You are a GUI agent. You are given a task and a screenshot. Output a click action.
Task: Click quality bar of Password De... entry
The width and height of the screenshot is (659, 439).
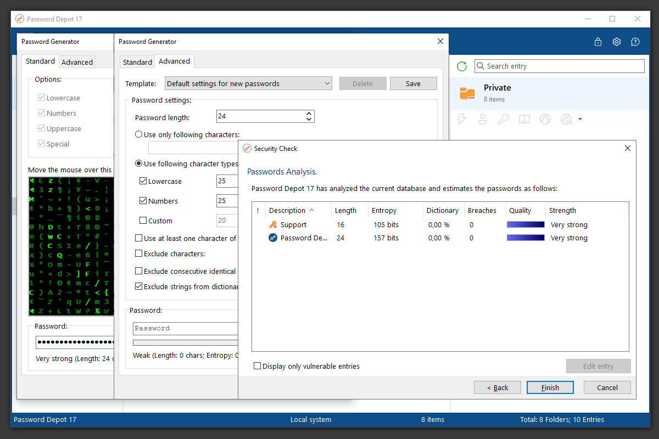pos(526,238)
